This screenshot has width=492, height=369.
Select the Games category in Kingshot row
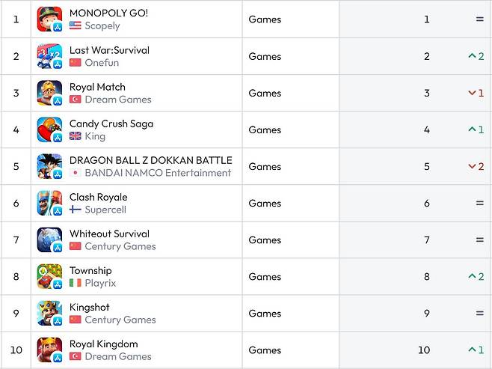coord(265,314)
